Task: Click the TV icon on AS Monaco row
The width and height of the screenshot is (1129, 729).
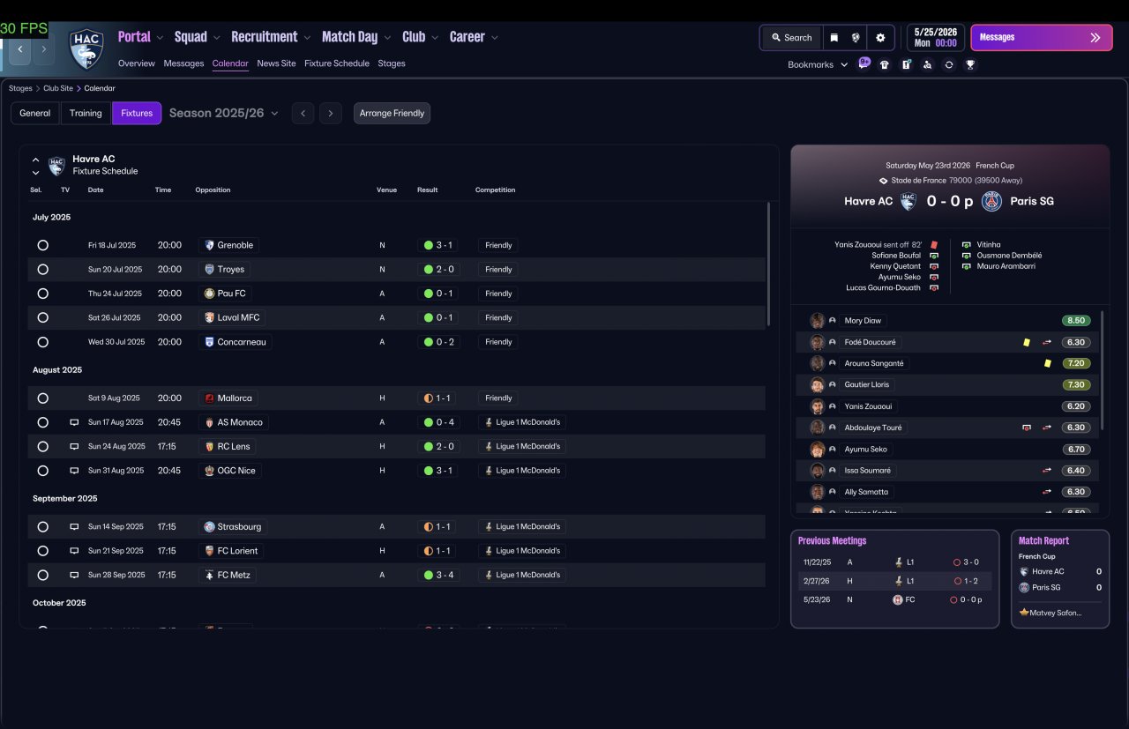Action: click(x=74, y=422)
